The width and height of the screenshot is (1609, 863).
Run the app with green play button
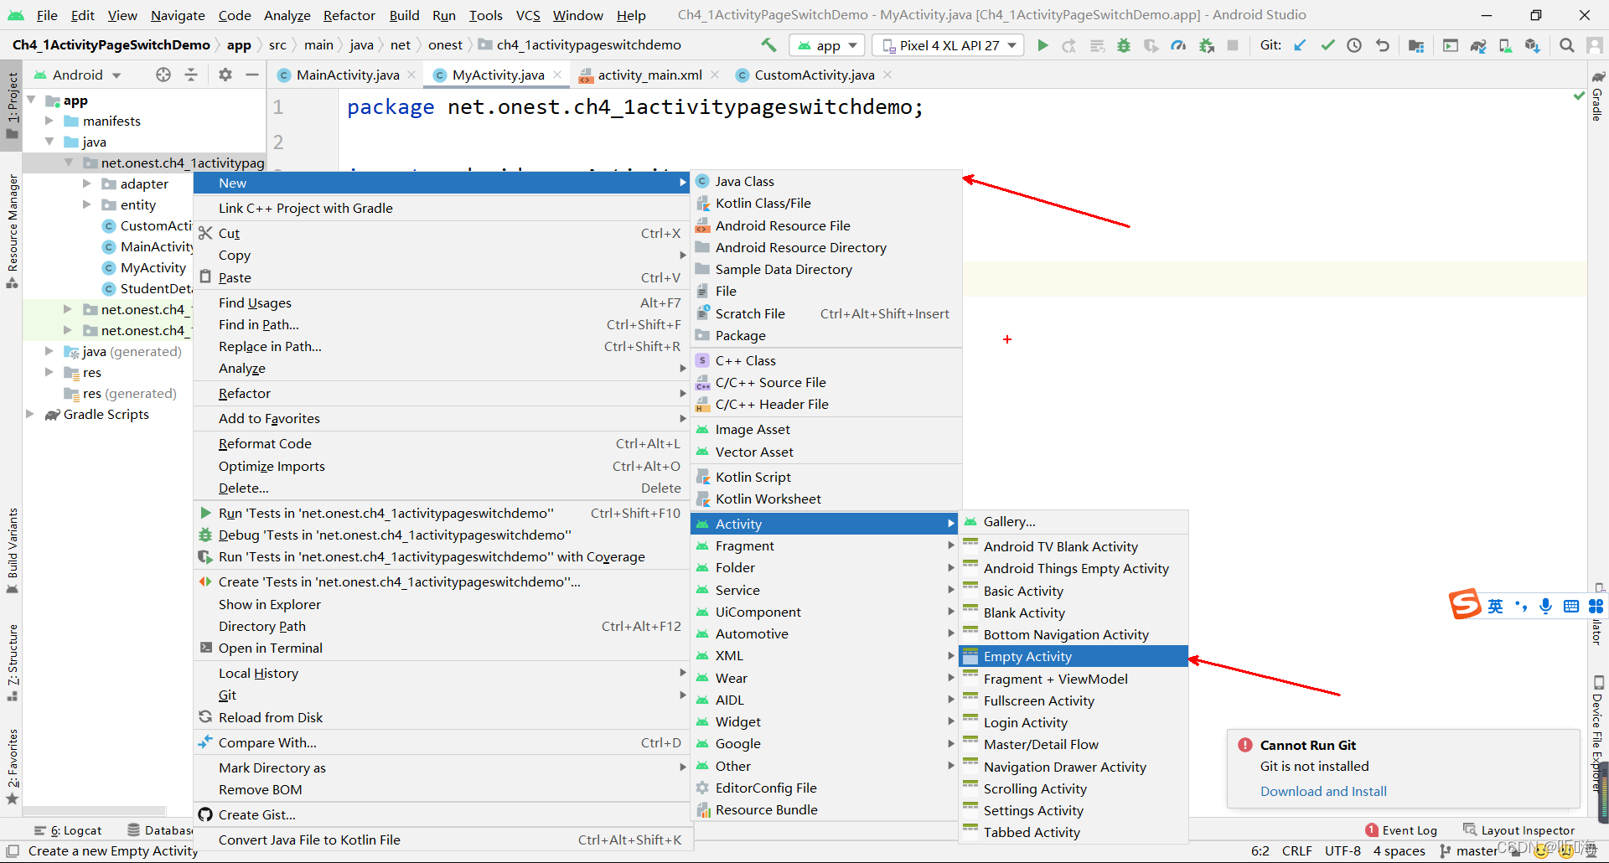click(x=1042, y=45)
